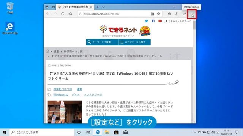Image resolution: width=243 pixels, height=136 pixels.
Task: Open the Twitter bird icon link
Action: (x=146, y=21)
